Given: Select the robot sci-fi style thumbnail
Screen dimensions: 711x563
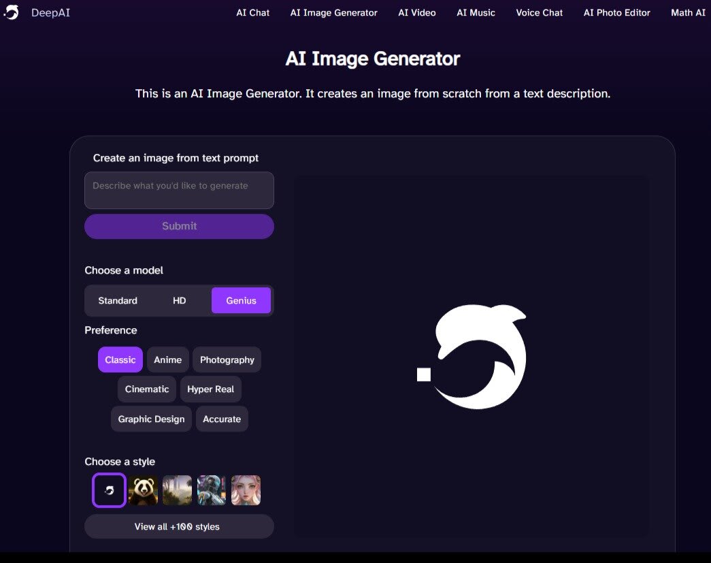Looking at the screenshot, I should (x=212, y=490).
